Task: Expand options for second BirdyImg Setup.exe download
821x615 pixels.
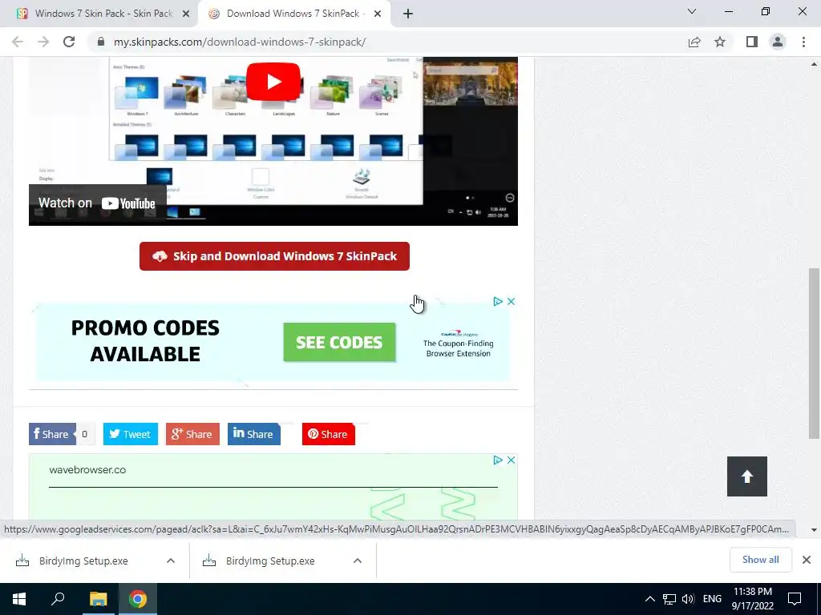Action: click(x=358, y=561)
